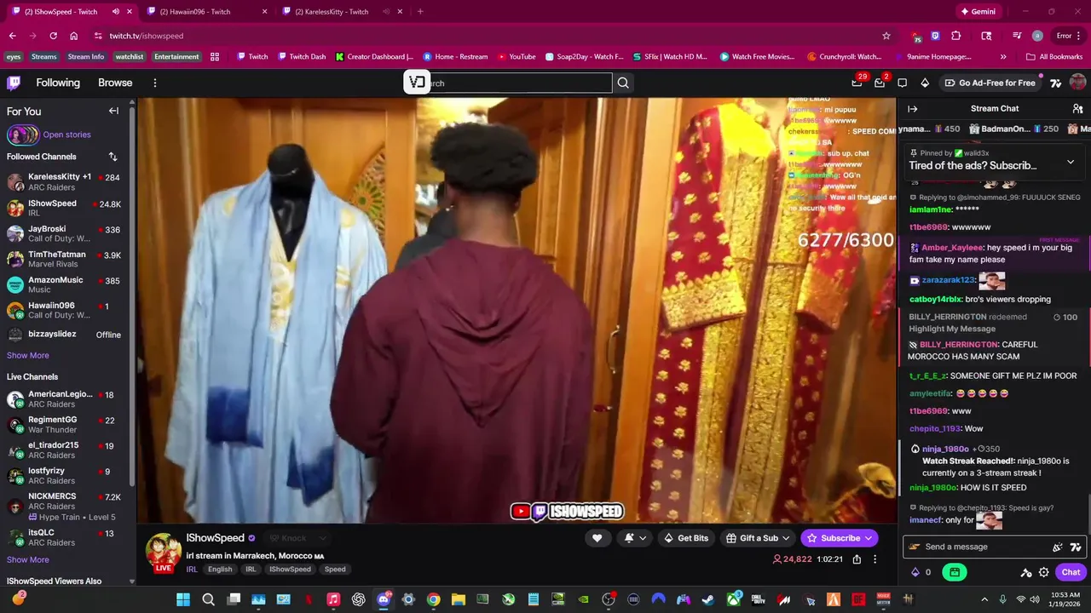Open the 7TV icon in Twitch top bar
Screen dimensions: 1091x613
click(x=1055, y=83)
